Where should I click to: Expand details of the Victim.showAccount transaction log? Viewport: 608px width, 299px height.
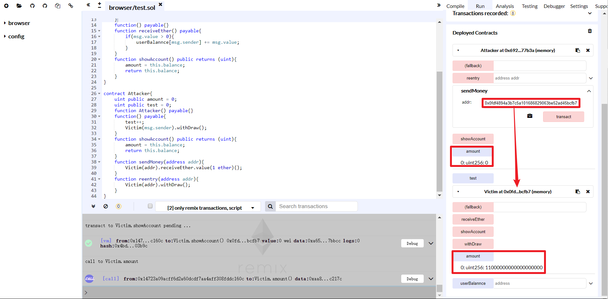[x=431, y=243]
